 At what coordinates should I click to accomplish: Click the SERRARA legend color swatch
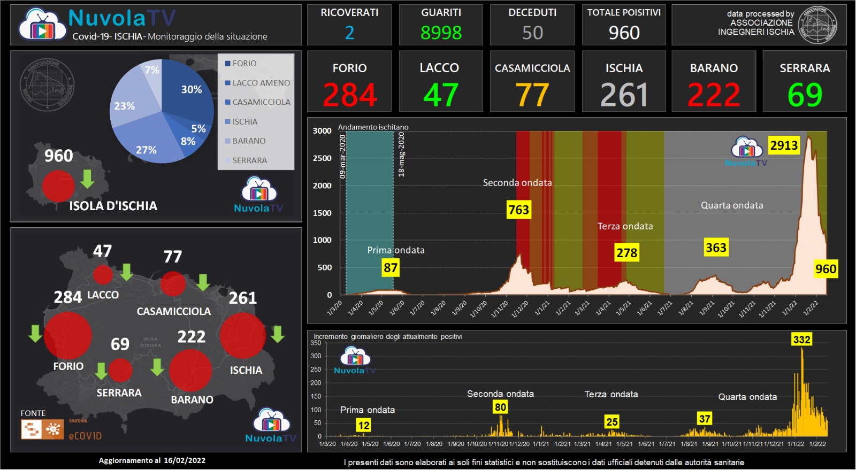(227, 160)
